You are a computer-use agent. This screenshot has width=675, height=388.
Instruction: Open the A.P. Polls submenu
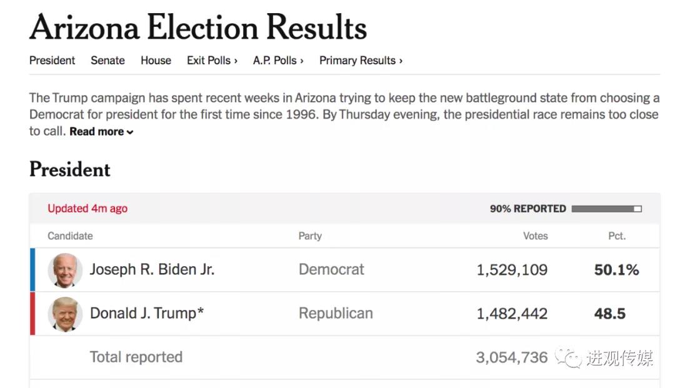click(278, 61)
